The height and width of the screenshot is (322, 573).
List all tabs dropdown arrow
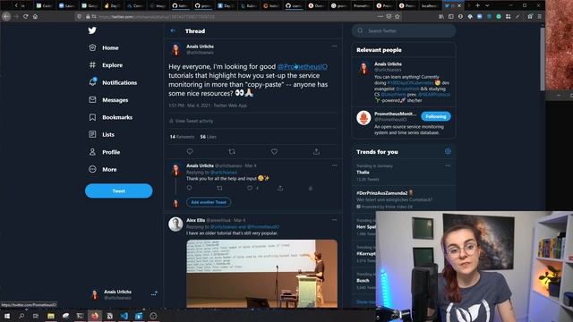(487, 5)
